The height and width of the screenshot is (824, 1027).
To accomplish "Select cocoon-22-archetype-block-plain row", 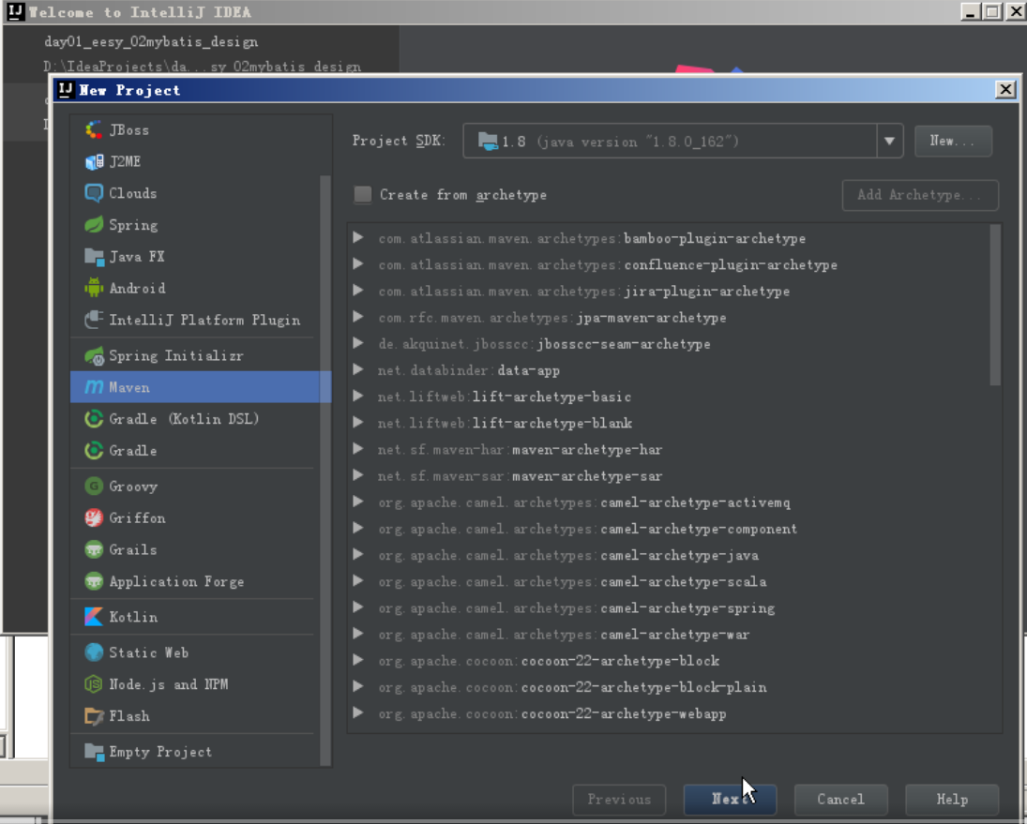I will 669,687.
